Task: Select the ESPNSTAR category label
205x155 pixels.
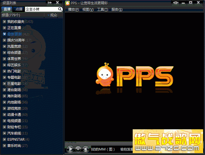Action: 16,139
